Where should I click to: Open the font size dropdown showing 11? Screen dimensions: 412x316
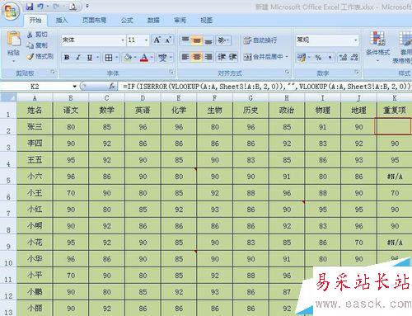click(x=146, y=40)
